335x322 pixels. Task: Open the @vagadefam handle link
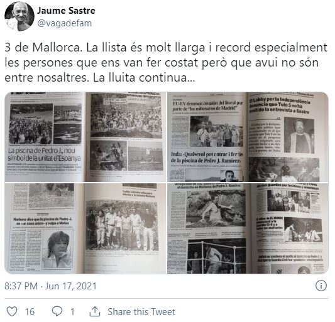point(65,23)
